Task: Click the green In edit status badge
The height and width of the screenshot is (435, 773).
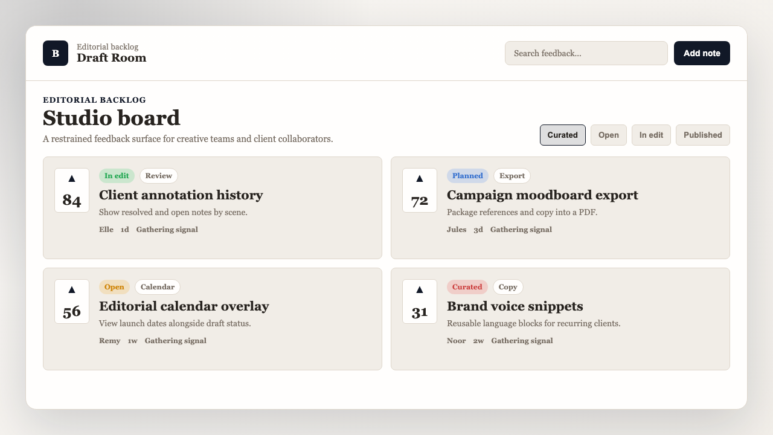Action: [x=117, y=176]
